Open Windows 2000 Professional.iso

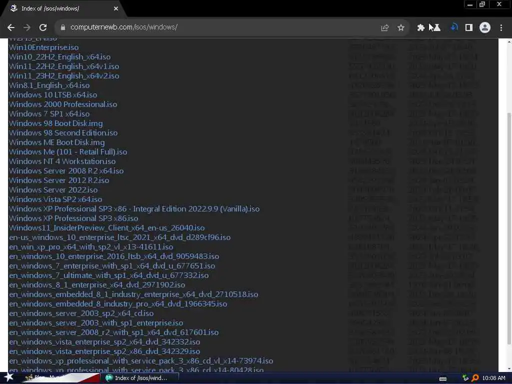(62, 104)
